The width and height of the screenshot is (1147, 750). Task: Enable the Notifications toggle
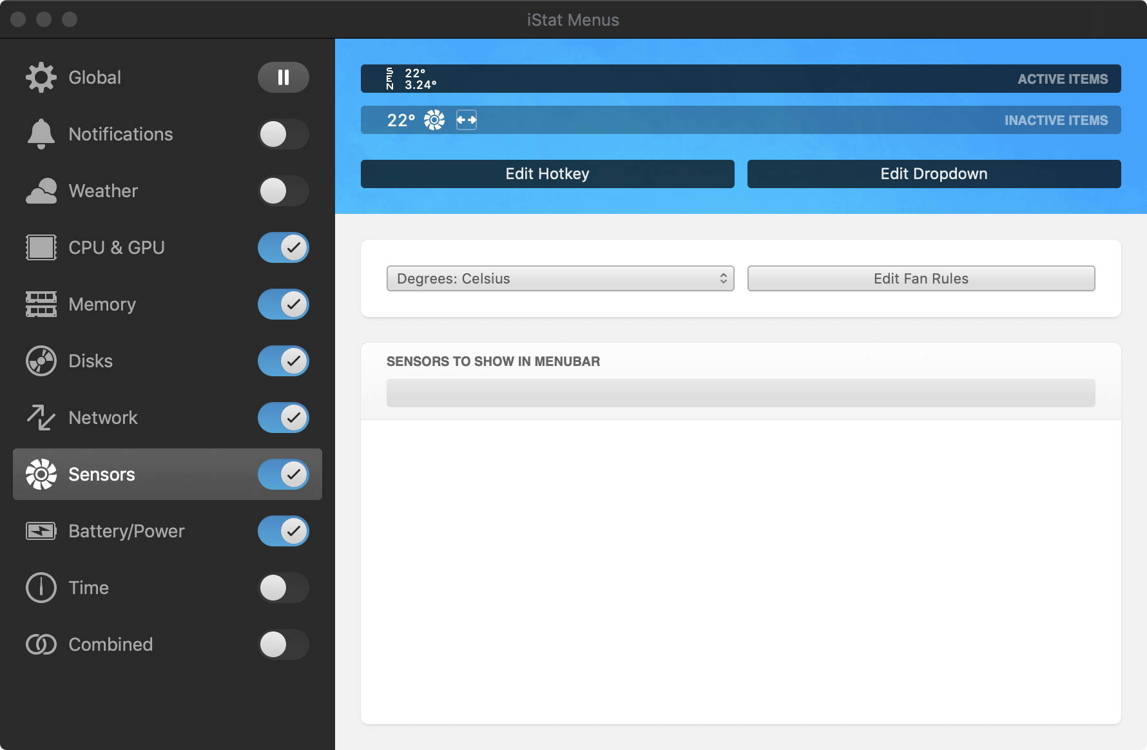click(x=284, y=134)
